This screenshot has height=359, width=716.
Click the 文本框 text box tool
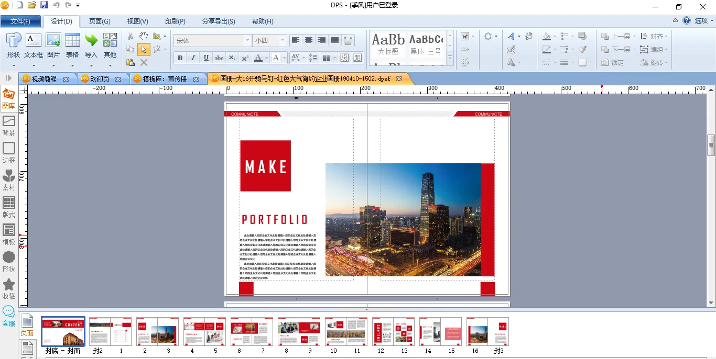34,45
